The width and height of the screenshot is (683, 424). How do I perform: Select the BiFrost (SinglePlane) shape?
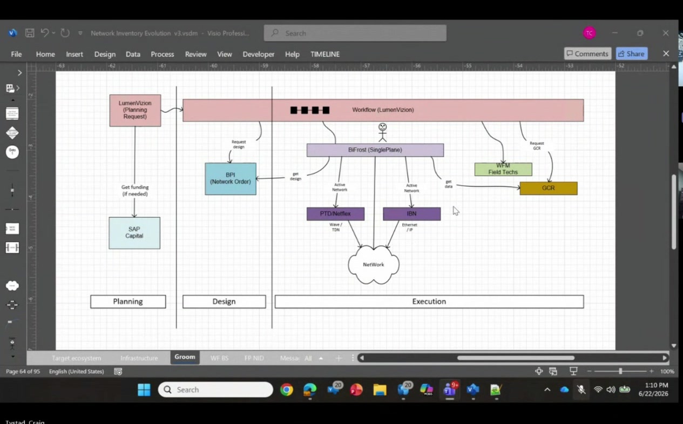375,150
